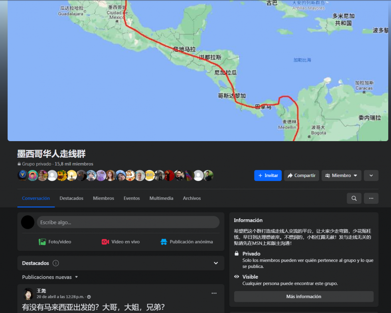Image resolution: width=391 pixels, height=313 pixels.
Task: Go to the Miembros tab
Action: 103,199
